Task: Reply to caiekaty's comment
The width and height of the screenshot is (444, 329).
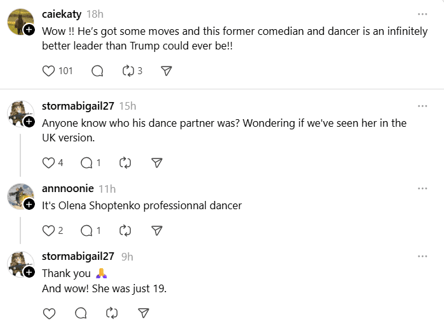Action: 97,71
